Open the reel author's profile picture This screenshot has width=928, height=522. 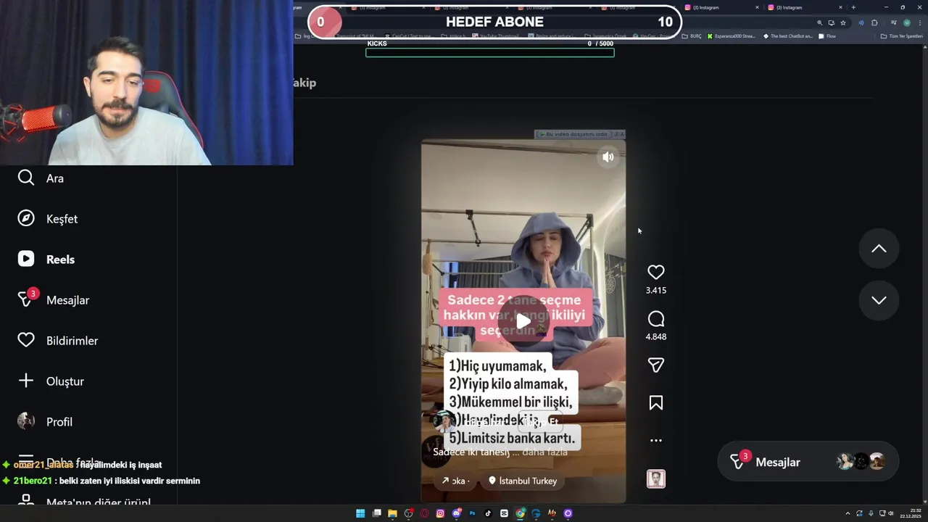pyautogui.click(x=443, y=420)
